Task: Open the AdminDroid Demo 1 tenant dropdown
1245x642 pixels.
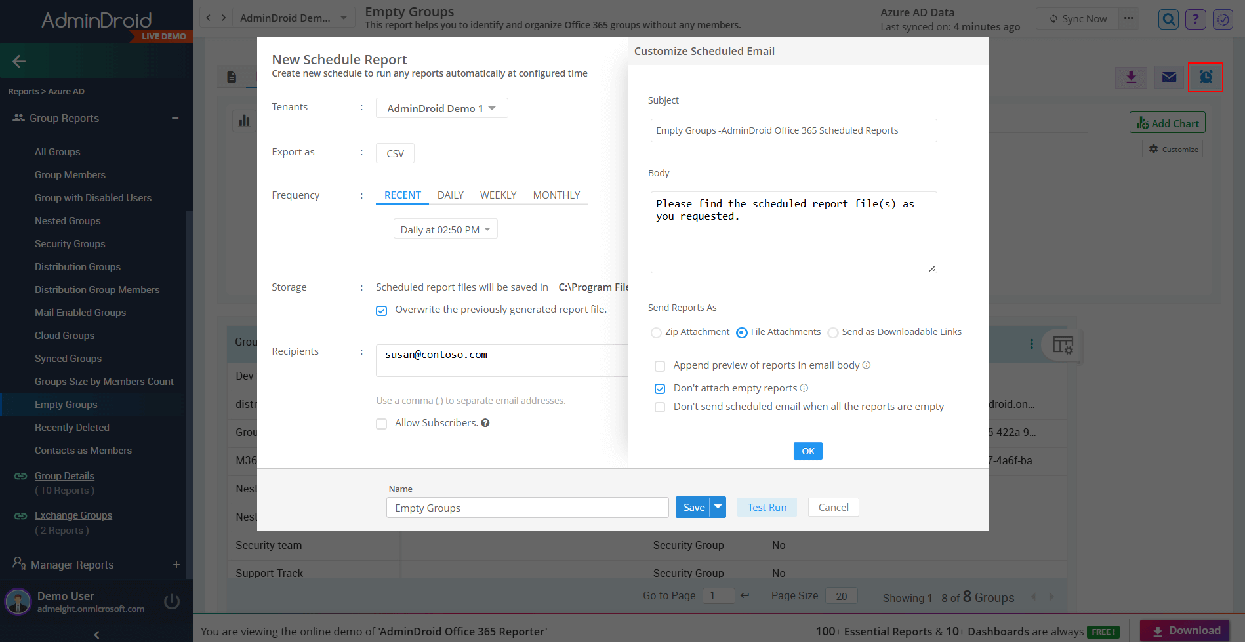Action: click(441, 108)
